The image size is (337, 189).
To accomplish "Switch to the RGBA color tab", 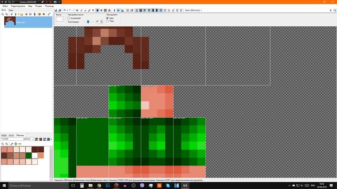I will coord(4,135).
